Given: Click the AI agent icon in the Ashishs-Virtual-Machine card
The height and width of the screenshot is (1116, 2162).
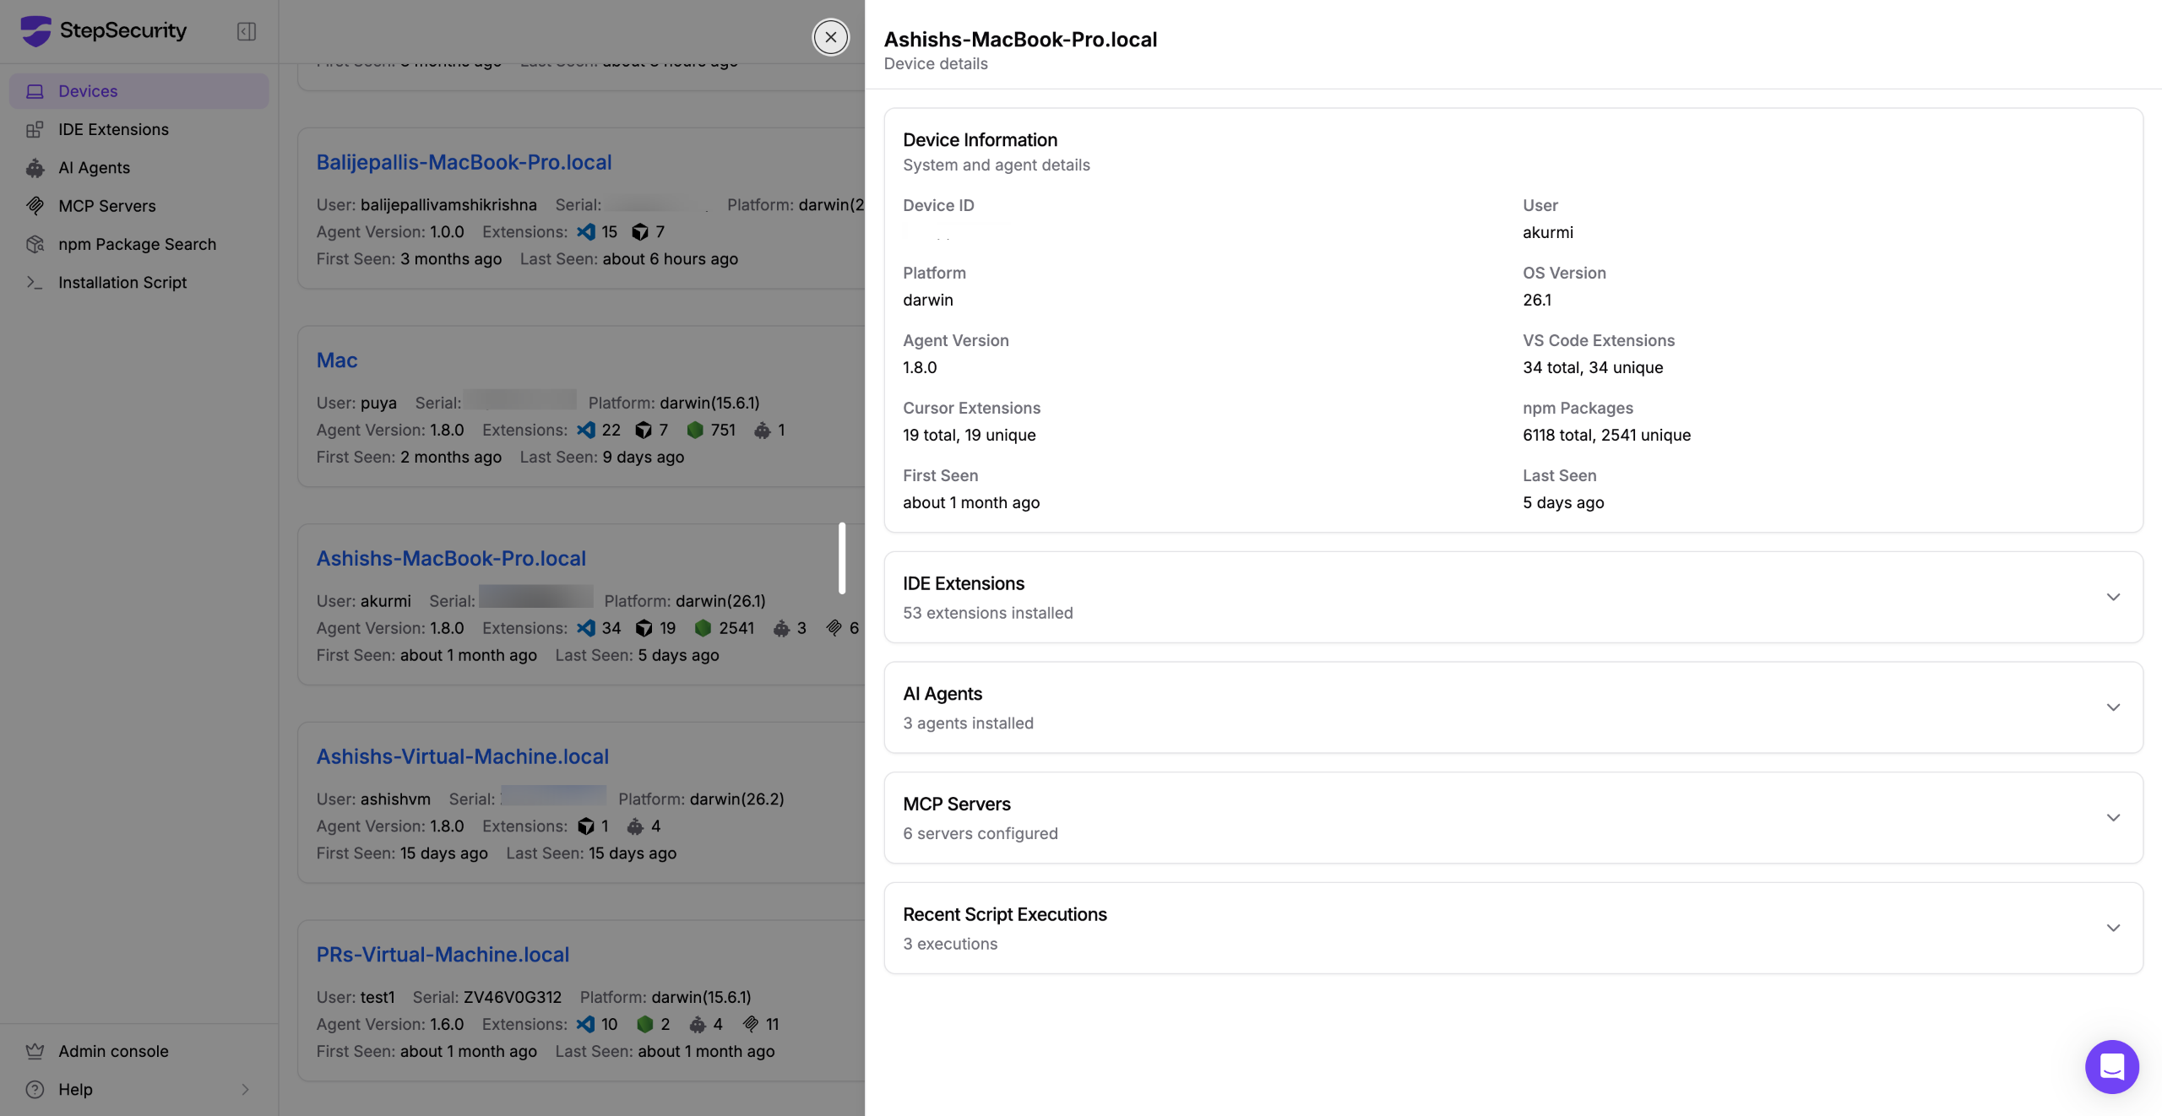Looking at the screenshot, I should pyautogui.click(x=635, y=826).
